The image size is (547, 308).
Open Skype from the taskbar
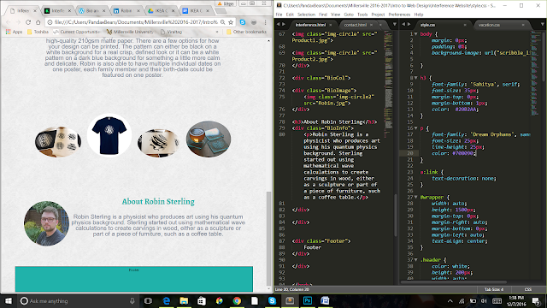pyautogui.click(x=272, y=300)
